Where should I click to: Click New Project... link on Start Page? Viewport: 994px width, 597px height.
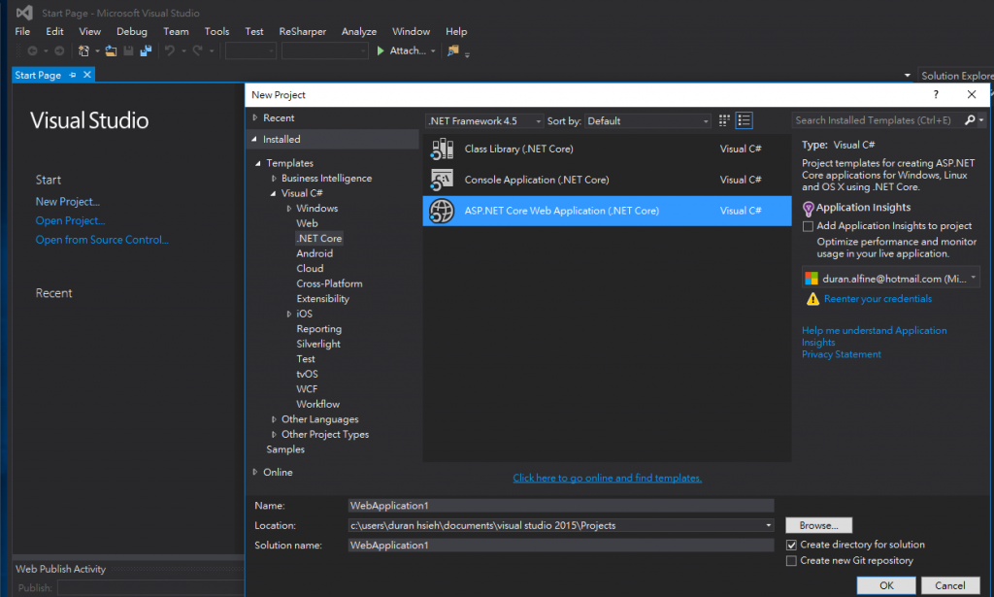coord(67,202)
